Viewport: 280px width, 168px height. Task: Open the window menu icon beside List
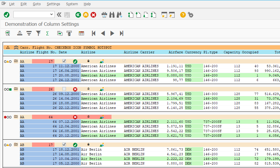tap(4, 3)
